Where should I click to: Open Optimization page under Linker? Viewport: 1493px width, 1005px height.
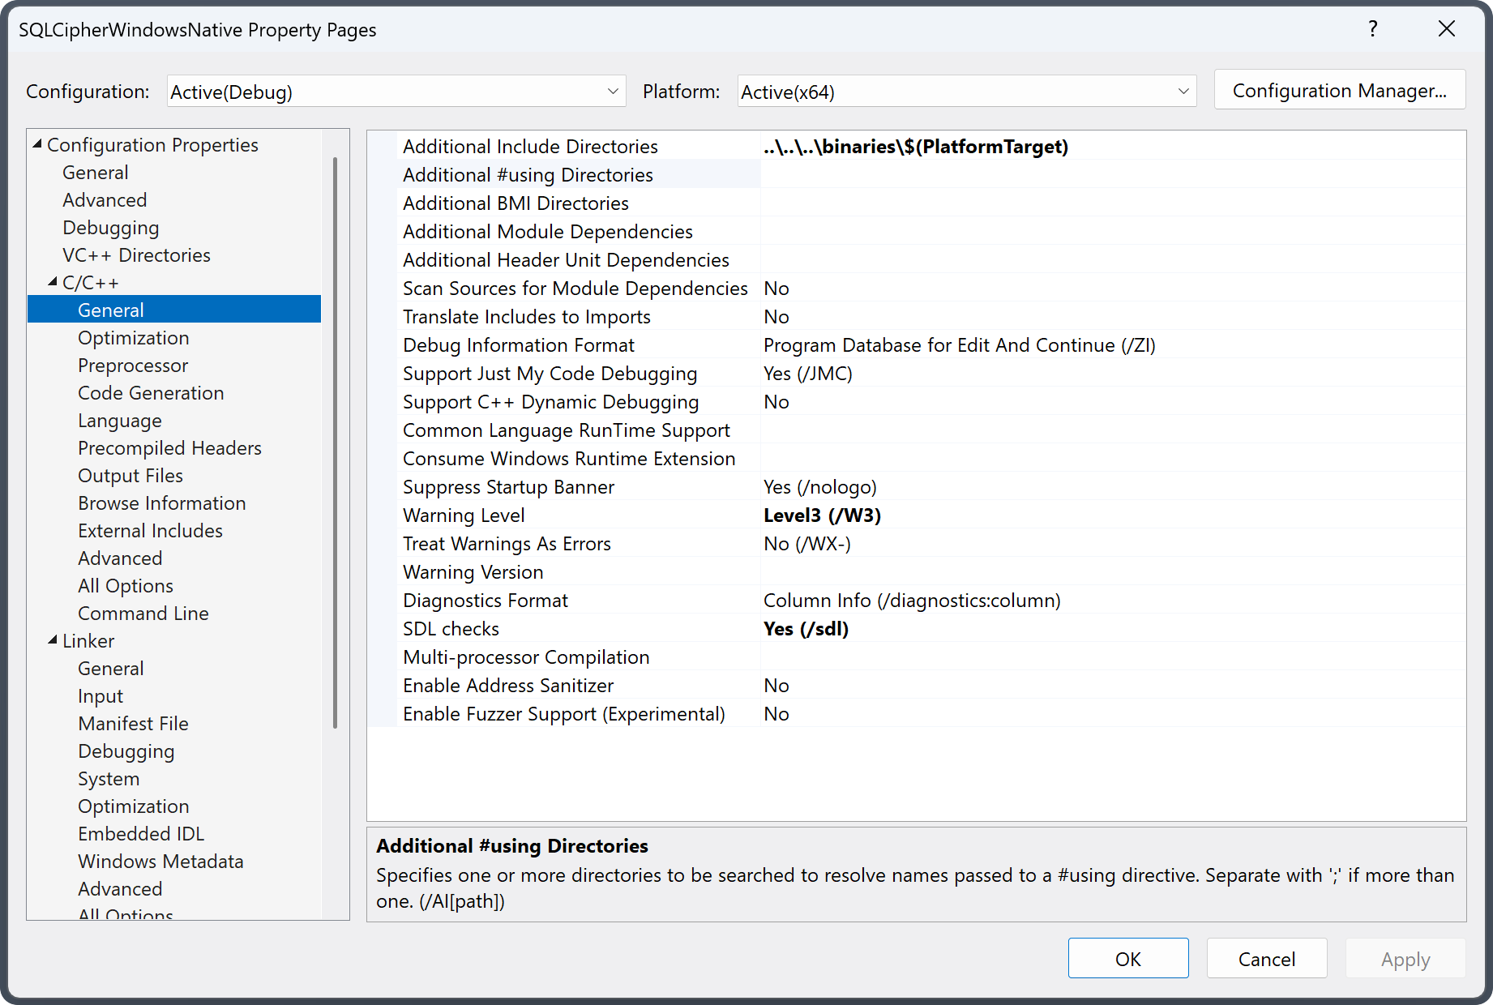pos(133,806)
